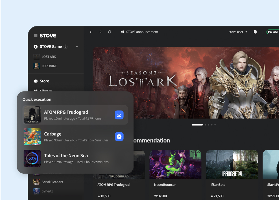Download ATOM RPG Trudograd from Quick execution

click(119, 115)
